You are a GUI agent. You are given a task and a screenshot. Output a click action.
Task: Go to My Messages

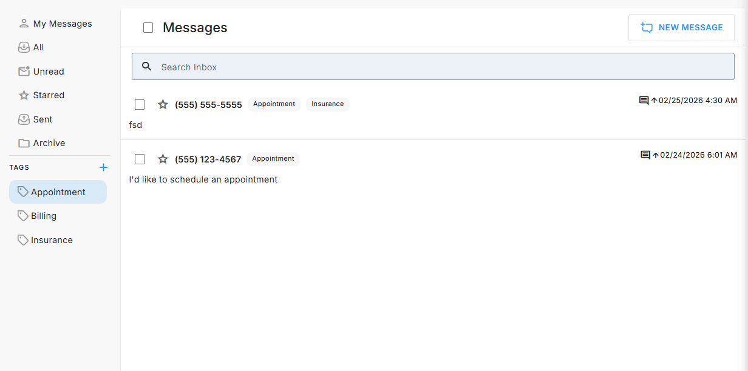(62, 24)
